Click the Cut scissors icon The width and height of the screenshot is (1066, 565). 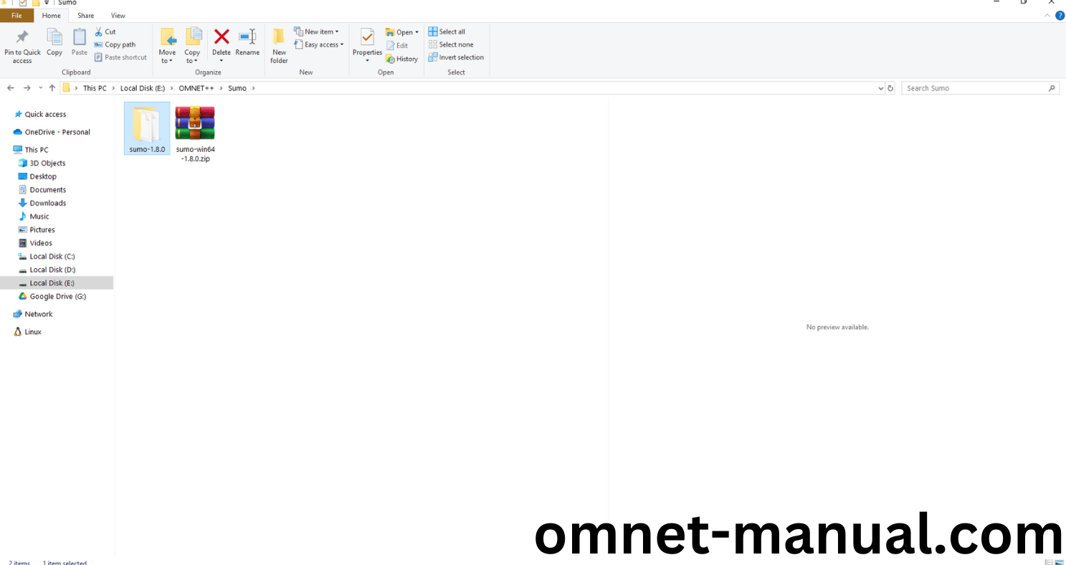click(x=99, y=32)
